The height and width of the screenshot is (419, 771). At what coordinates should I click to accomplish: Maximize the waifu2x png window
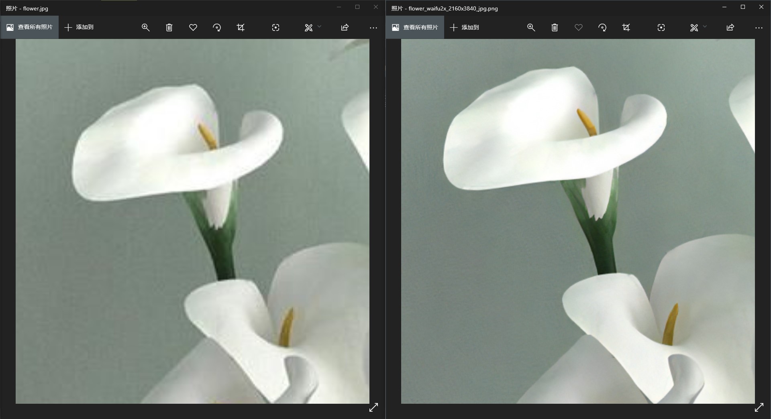pos(743,7)
